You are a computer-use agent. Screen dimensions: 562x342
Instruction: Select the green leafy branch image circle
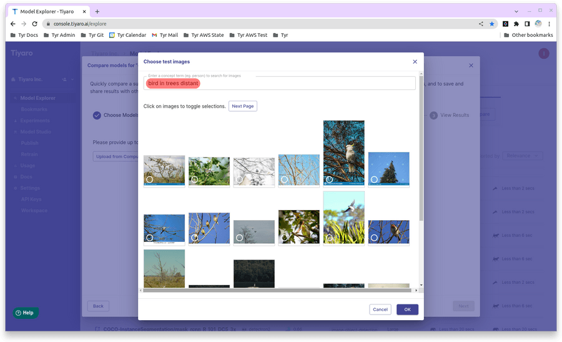click(x=195, y=179)
